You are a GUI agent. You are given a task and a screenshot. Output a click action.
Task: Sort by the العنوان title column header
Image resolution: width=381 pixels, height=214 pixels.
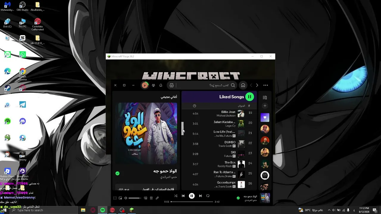241,106
